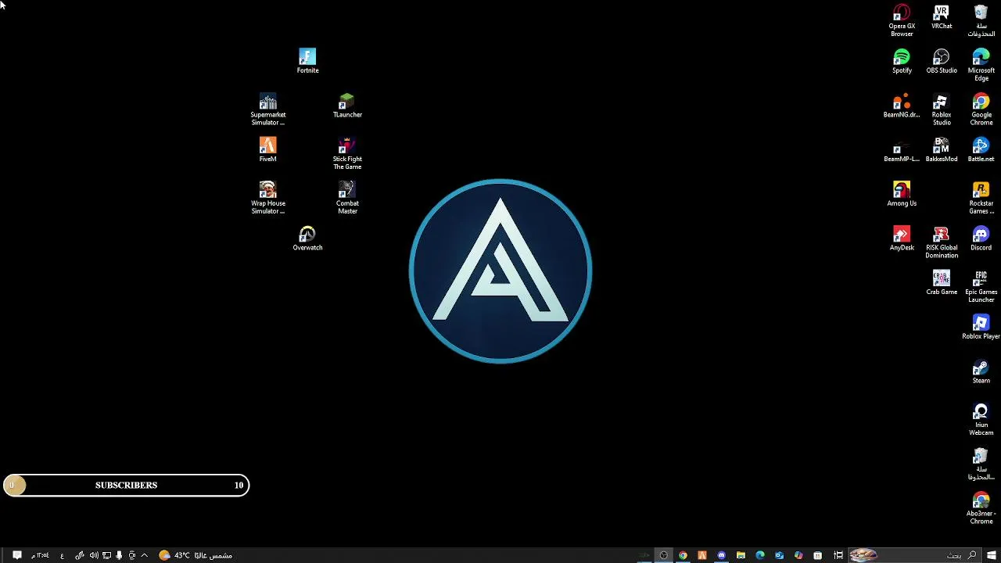Switch to OBS Studio taskbar icon
The height and width of the screenshot is (563, 1001).
pyautogui.click(x=663, y=555)
